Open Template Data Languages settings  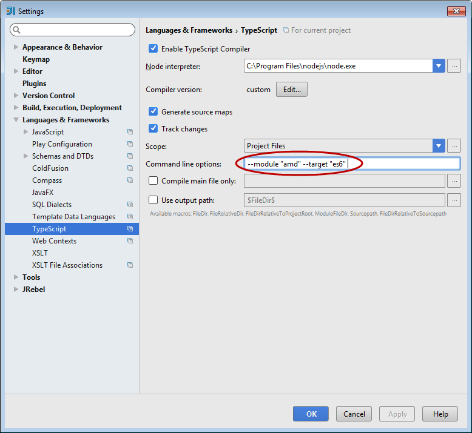[x=74, y=217]
